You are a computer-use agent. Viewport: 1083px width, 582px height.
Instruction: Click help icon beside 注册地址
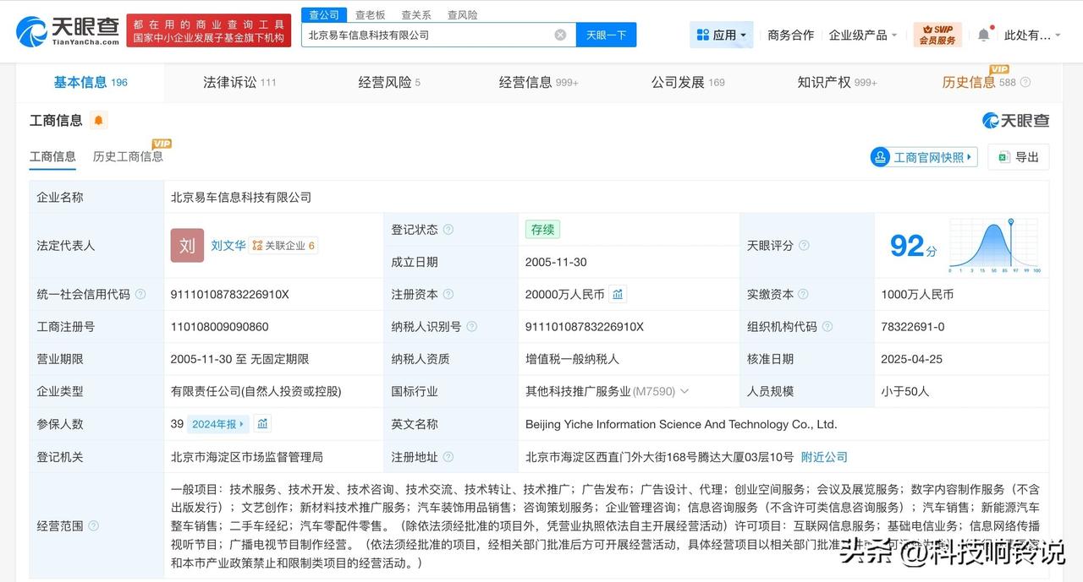click(x=448, y=457)
